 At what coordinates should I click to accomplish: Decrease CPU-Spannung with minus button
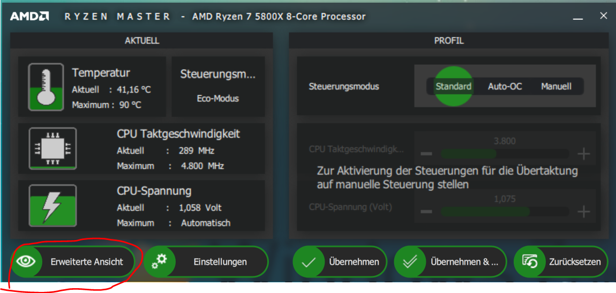(426, 212)
